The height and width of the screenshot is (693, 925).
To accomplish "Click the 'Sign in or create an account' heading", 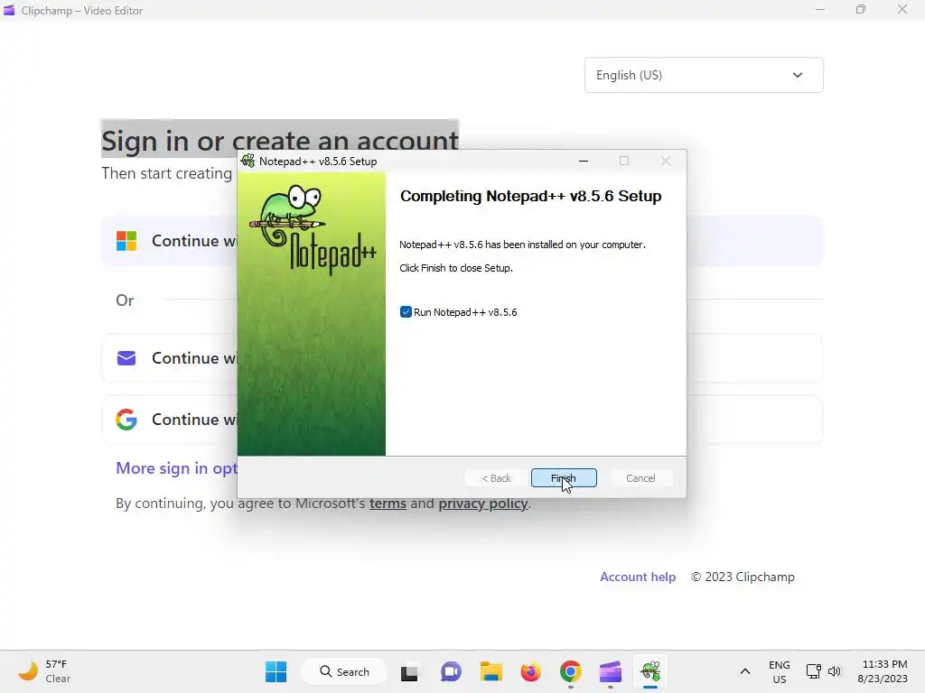I will tap(280, 140).
